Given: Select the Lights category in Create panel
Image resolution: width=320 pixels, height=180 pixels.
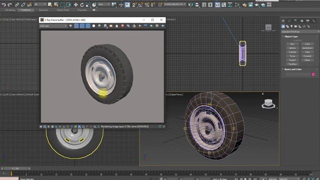Looking at the screenshot, I should coord(291,26).
